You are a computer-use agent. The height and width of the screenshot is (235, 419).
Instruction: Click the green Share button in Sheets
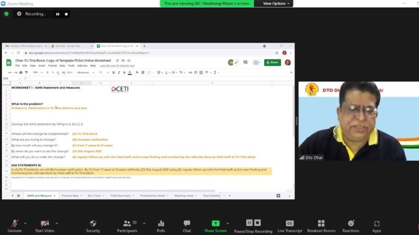272,62
